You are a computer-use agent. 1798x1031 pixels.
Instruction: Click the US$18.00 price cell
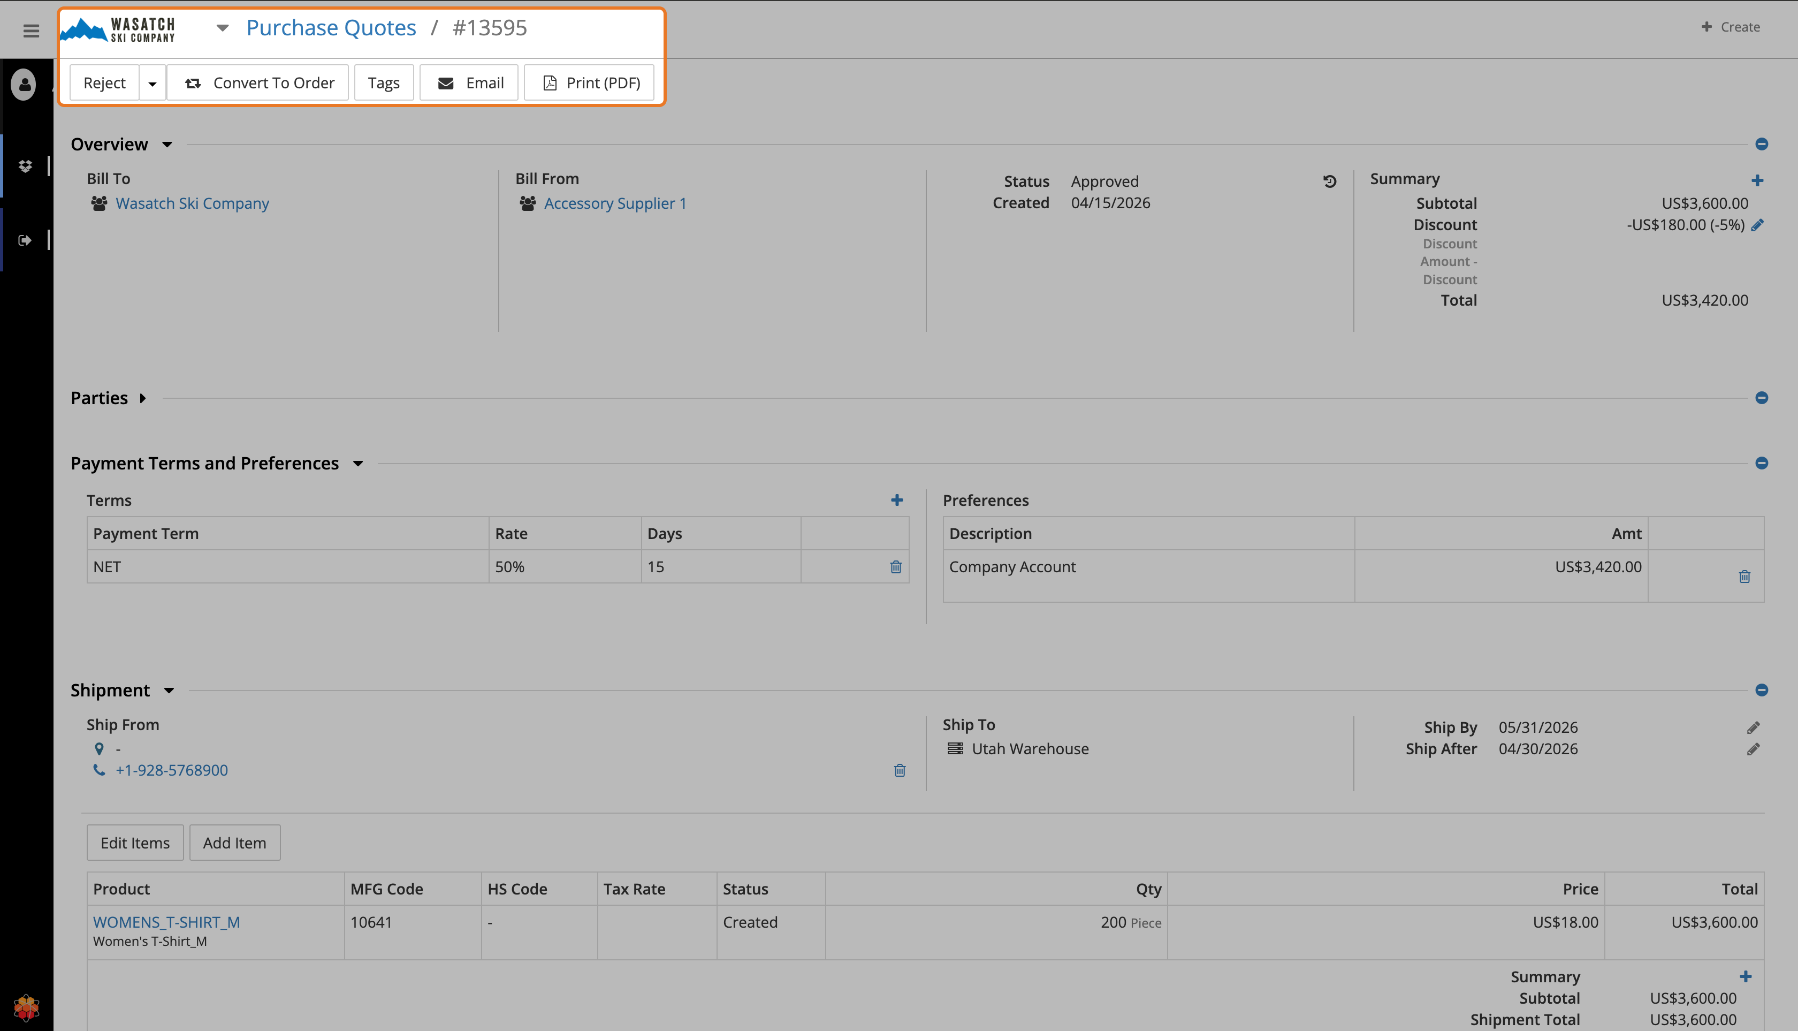[1386, 932]
